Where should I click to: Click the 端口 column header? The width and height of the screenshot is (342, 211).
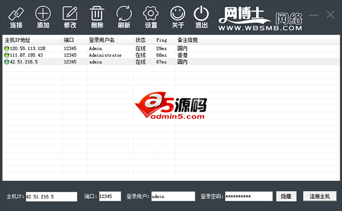[74, 40]
